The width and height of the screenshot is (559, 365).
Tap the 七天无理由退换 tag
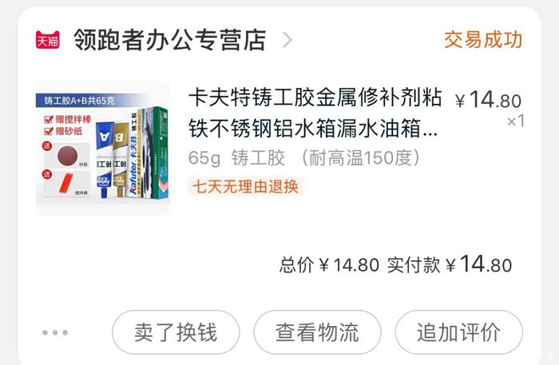tap(245, 186)
